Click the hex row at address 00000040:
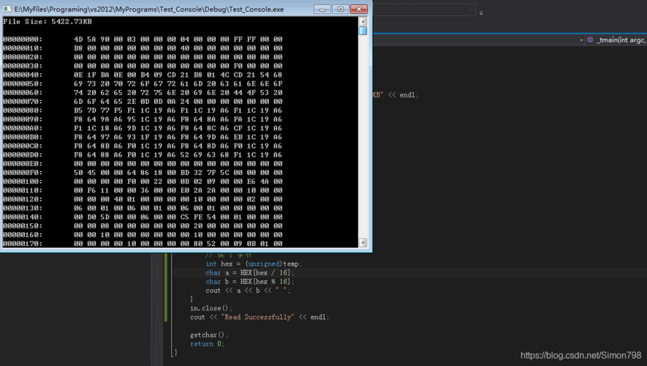The image size is (647, 366). [x=143, y=75]
